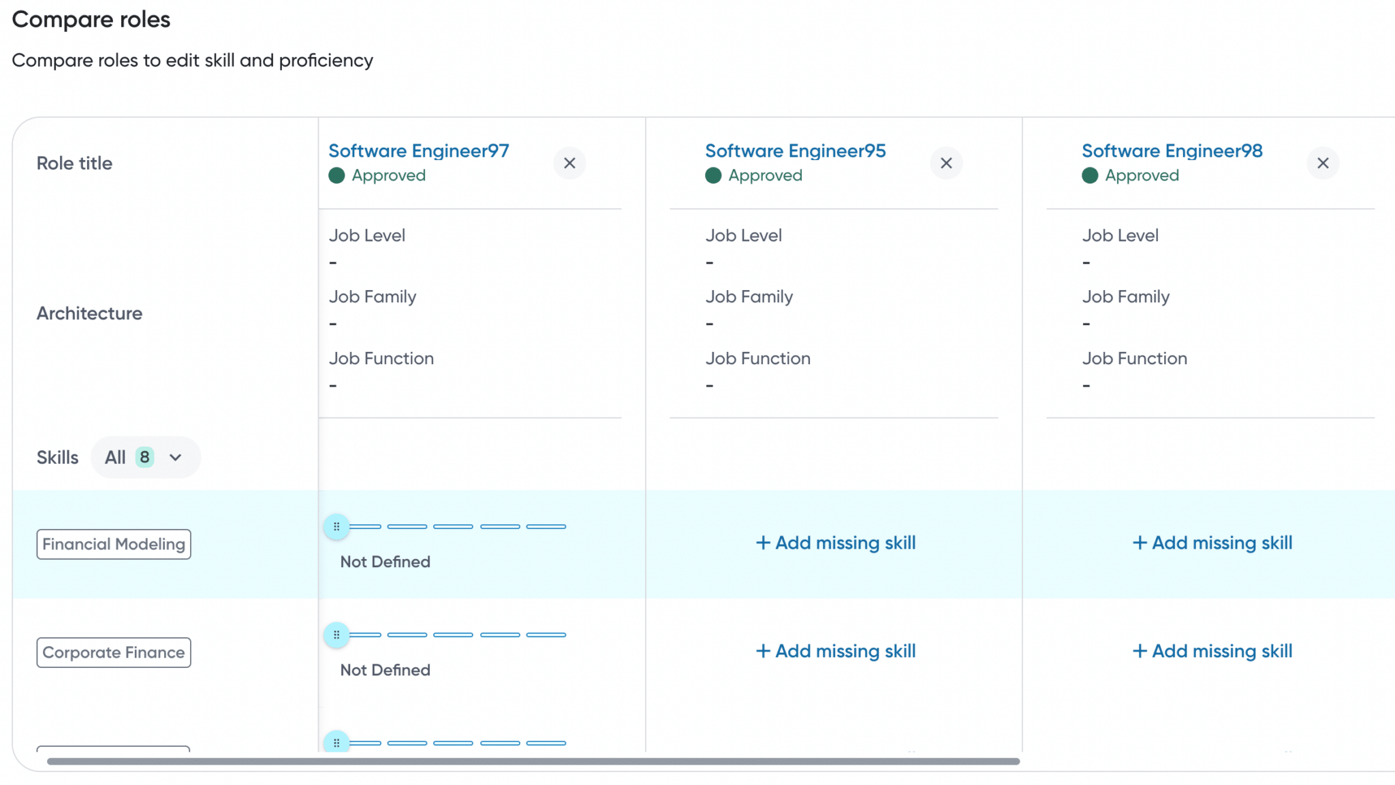Add missing Corporate Finance skill to Software Engineer98
The image size is (1395, 785).
pos(1212,651)
